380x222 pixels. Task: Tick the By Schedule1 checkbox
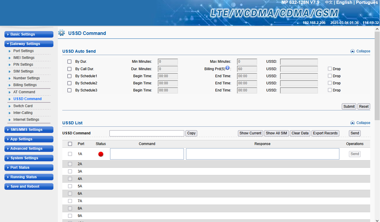pyautogui.click(x=69, y=76)
